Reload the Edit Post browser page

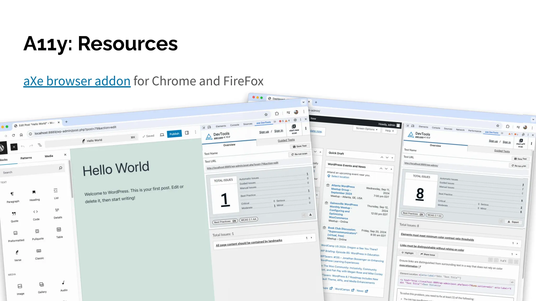pos(13,135)
